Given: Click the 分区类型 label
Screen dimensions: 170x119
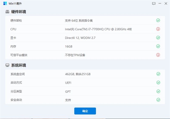Looking at the screenshot, I should coord(16,92).
